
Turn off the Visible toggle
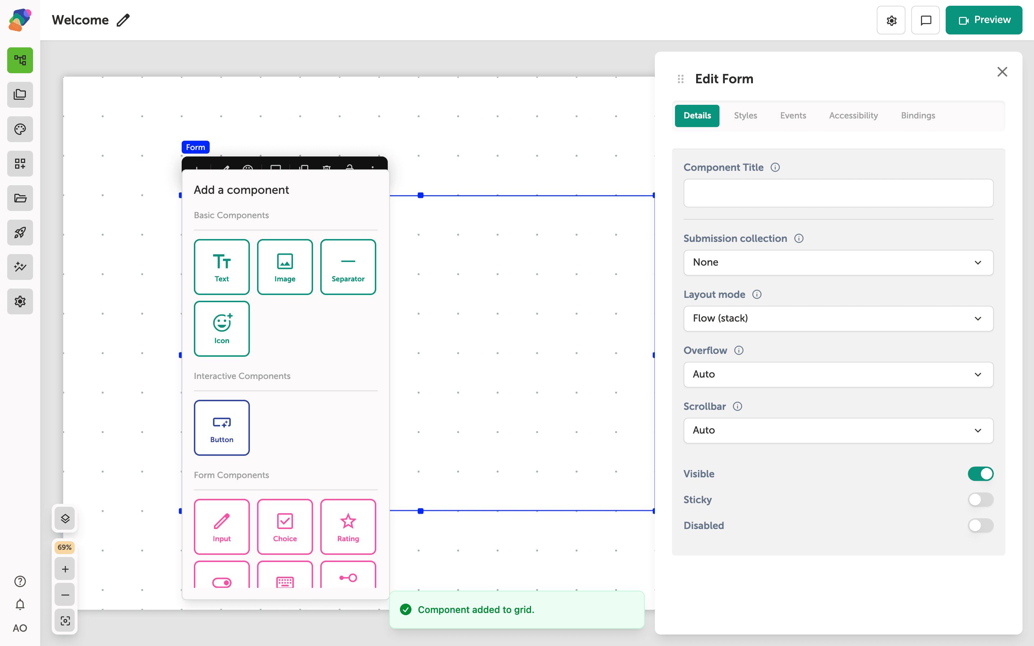tap(981, 474)
